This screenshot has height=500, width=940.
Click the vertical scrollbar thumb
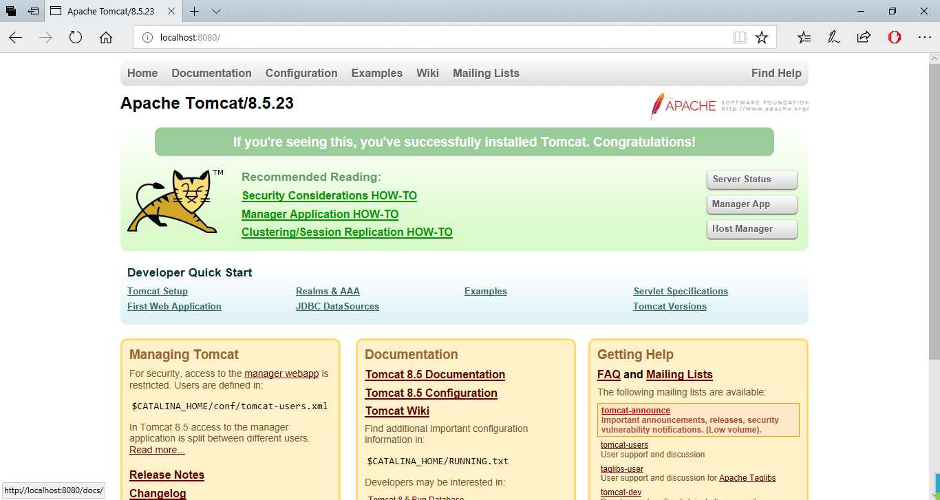934,211
